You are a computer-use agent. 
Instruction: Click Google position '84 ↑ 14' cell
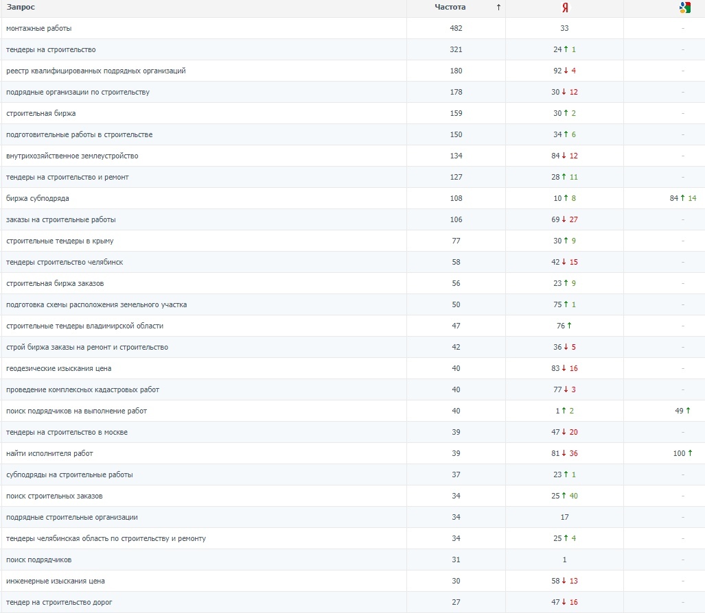[682, 198]
